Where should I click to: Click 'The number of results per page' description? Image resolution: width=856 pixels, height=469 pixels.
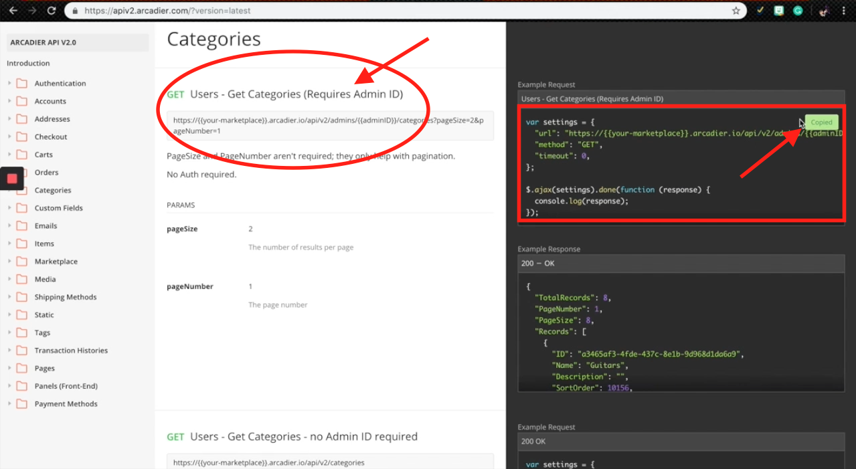[x=301, y=247]
